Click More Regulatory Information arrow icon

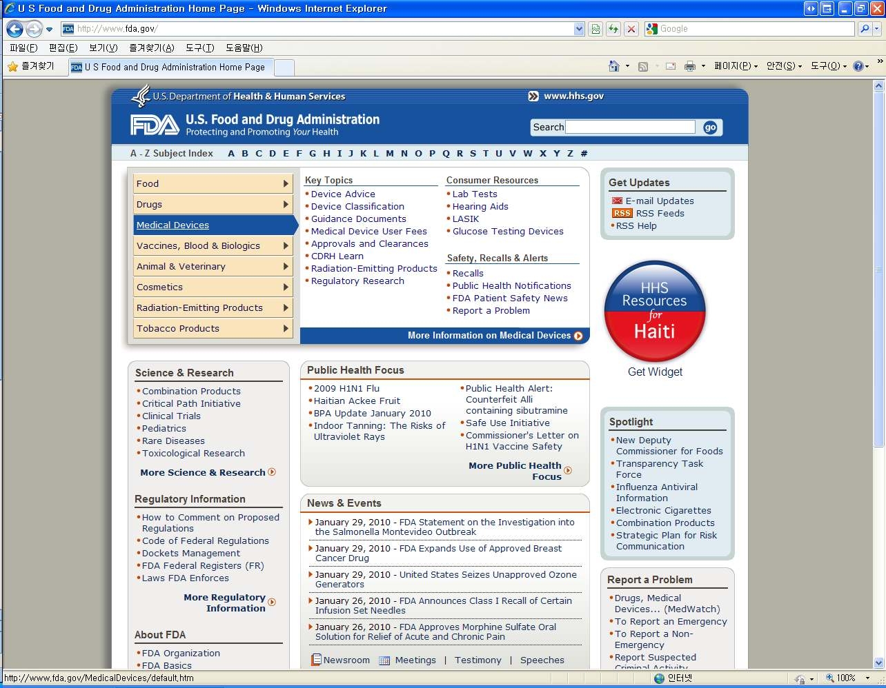272,602
